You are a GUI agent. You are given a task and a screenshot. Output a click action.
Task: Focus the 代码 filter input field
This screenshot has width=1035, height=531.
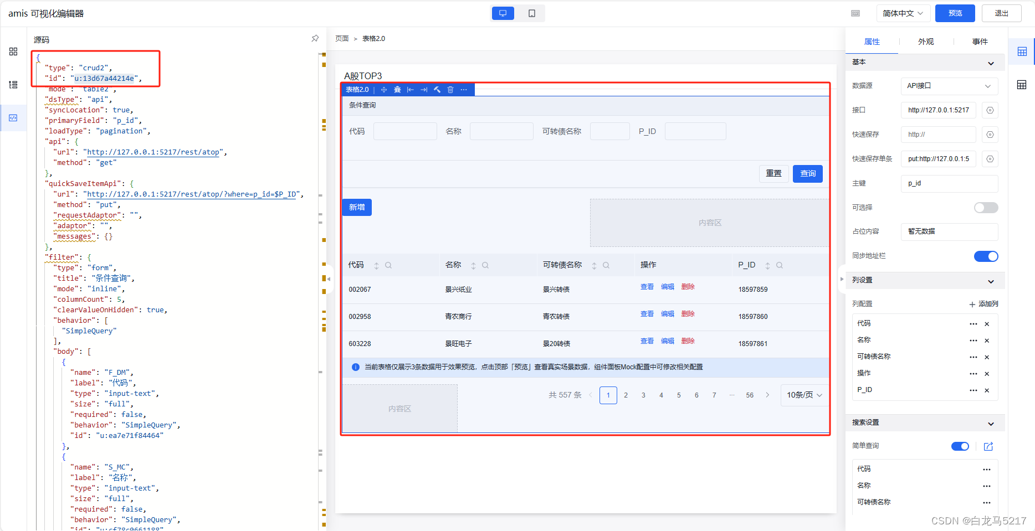coord(405,131)
